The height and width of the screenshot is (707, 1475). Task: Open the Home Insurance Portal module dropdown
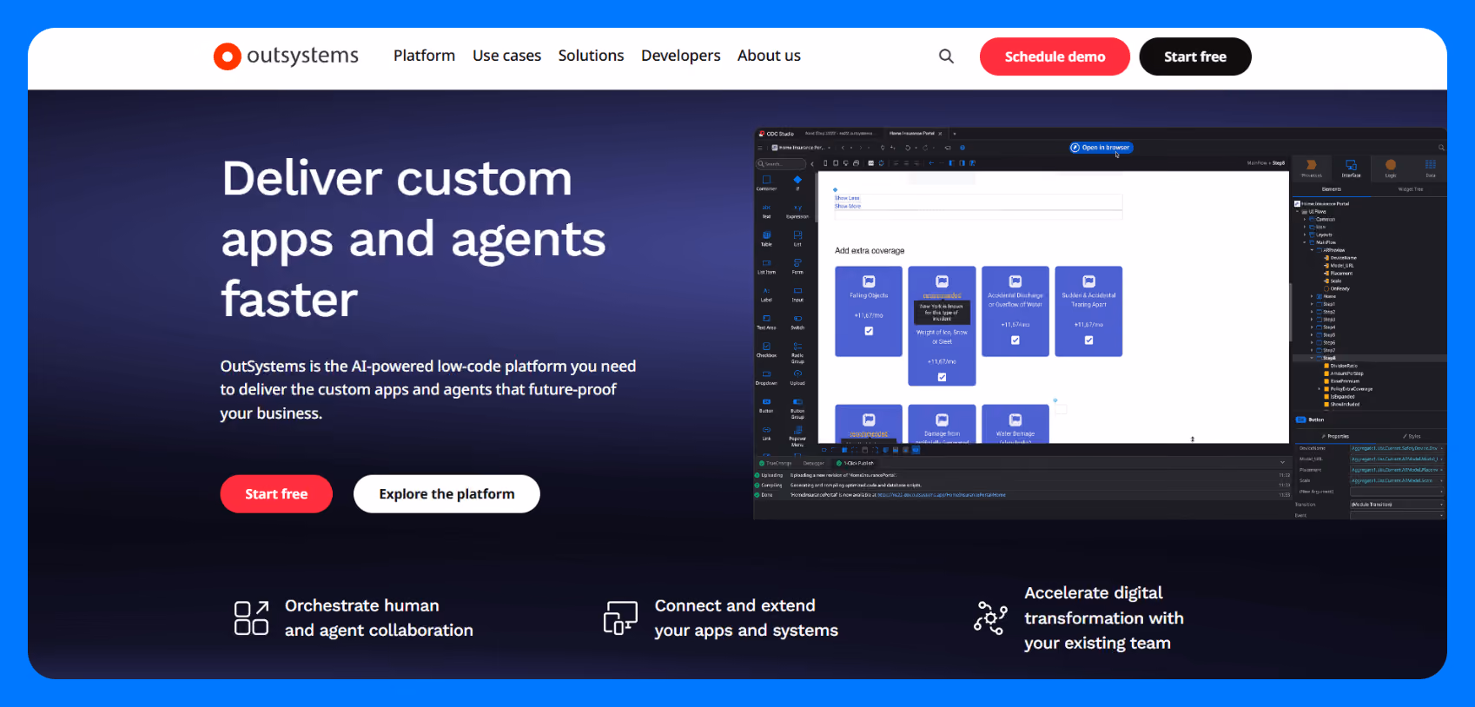click(x=801, y=148)
